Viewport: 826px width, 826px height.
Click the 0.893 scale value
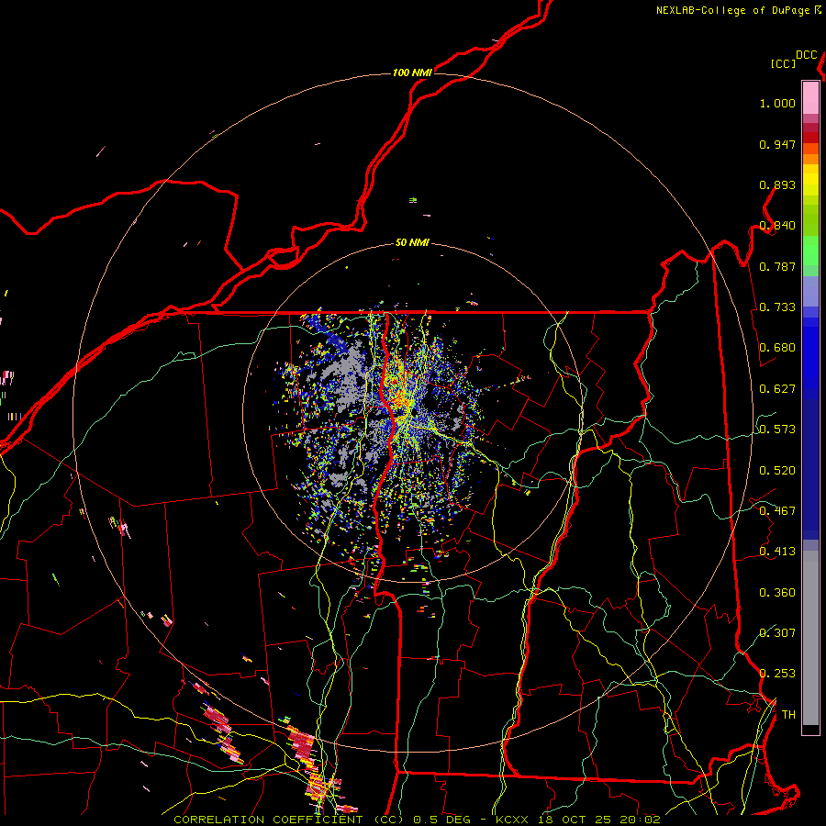point(777,184)
